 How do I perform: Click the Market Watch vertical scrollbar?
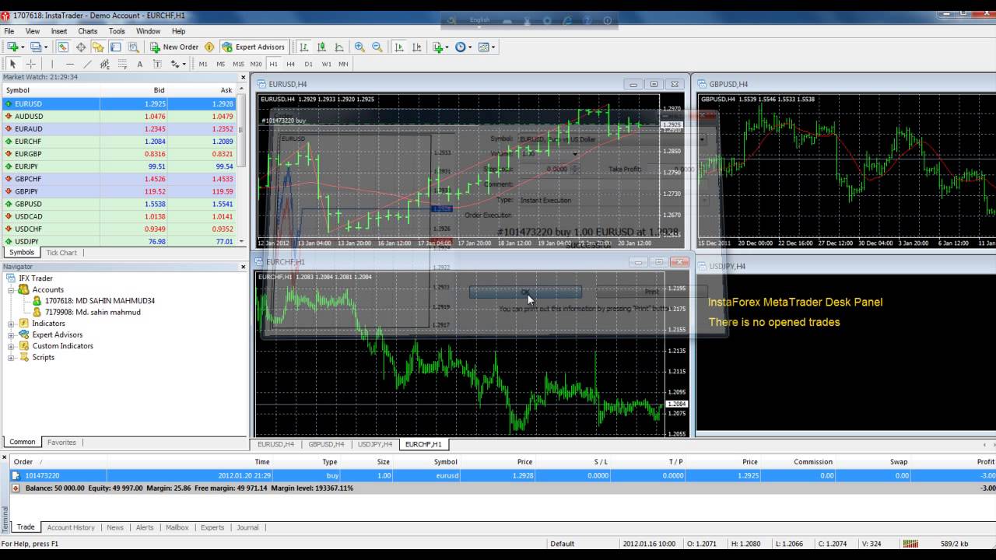click(x=241, y=166)
